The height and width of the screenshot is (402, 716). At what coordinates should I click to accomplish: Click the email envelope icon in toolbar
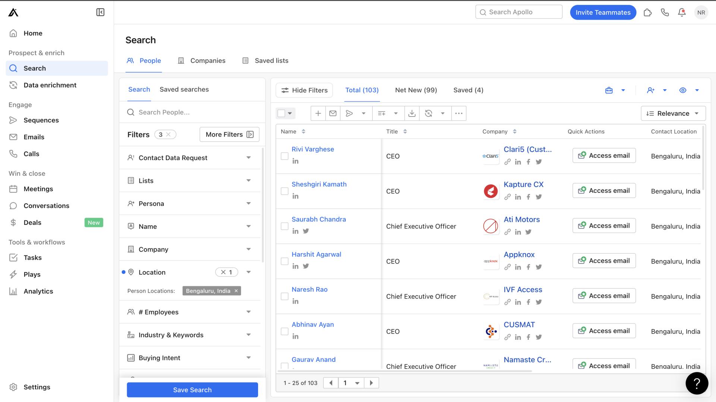point(334,114)
